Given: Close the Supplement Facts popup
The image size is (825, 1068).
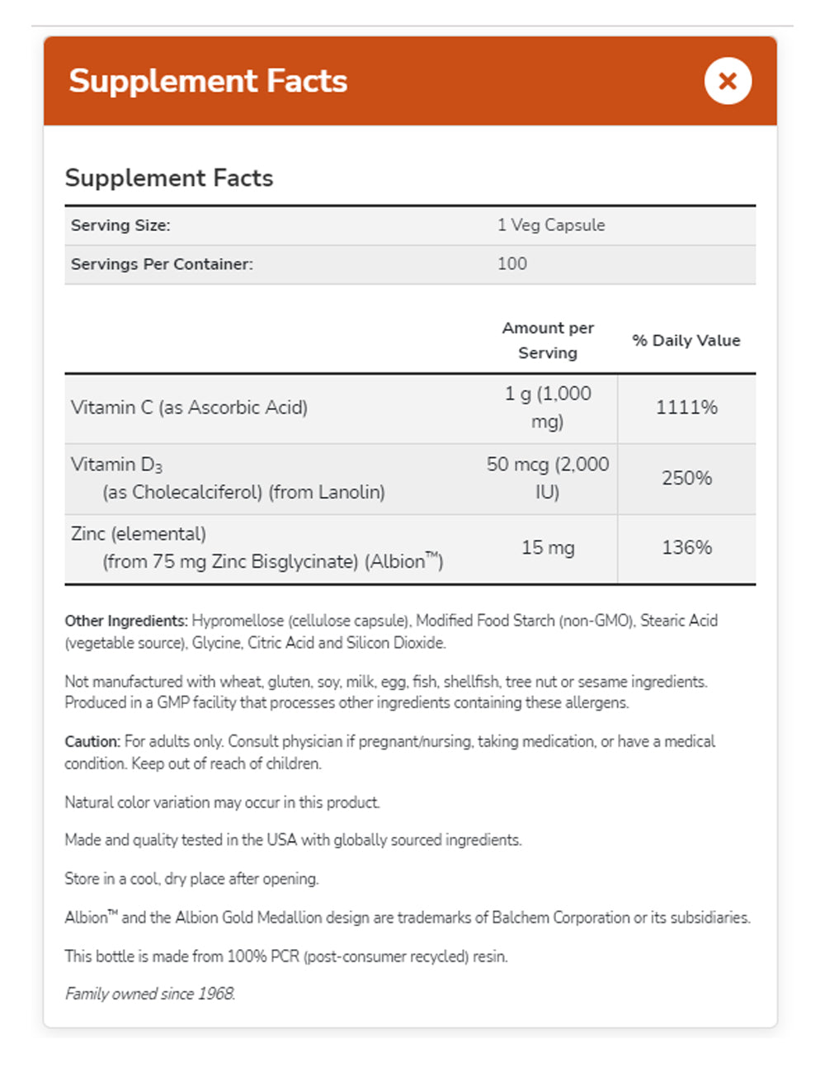Looking at the screenshot, I should 727,81.
